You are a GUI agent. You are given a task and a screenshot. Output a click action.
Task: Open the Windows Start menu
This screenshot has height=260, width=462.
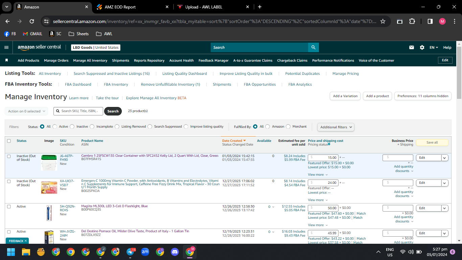pos(11,252)
